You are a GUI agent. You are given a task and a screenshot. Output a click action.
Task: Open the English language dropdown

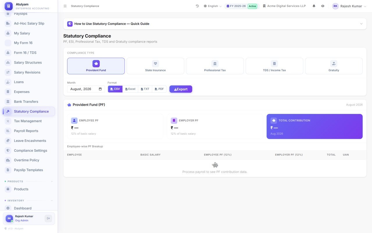[212, 6]
